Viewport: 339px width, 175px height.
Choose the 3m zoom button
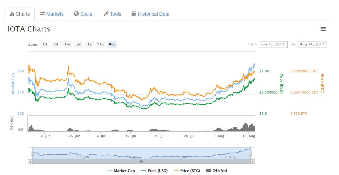coord(78,44)
